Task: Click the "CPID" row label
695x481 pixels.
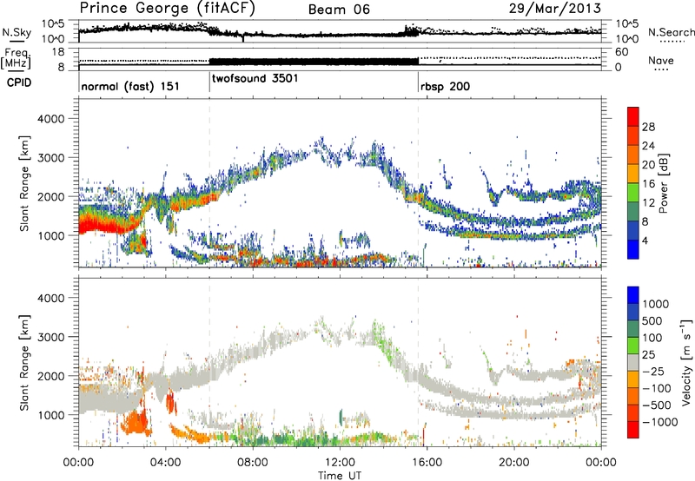Action: coord(19,82)
